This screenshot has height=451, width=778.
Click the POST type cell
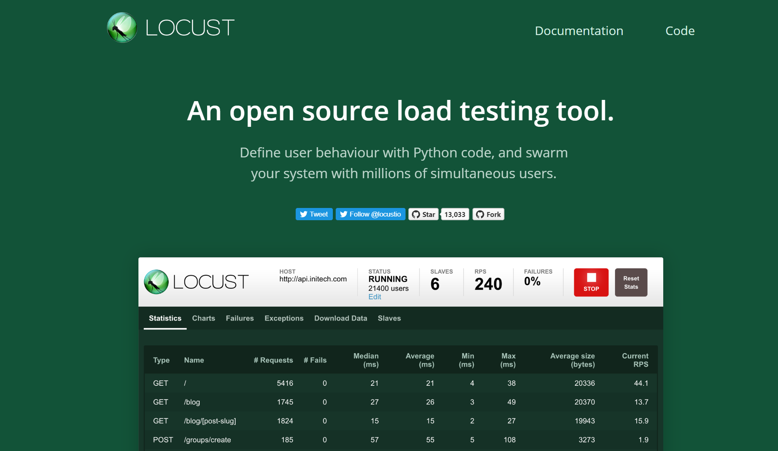tap(163, 440)
